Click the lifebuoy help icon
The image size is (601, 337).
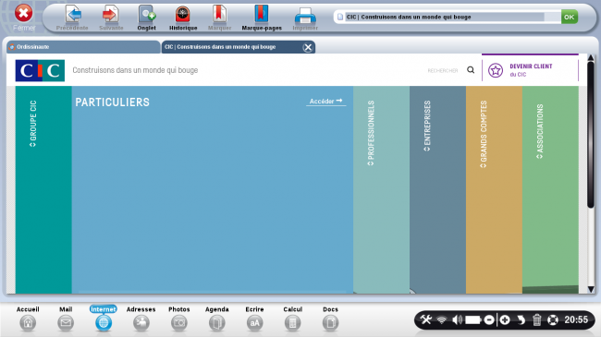553,319
